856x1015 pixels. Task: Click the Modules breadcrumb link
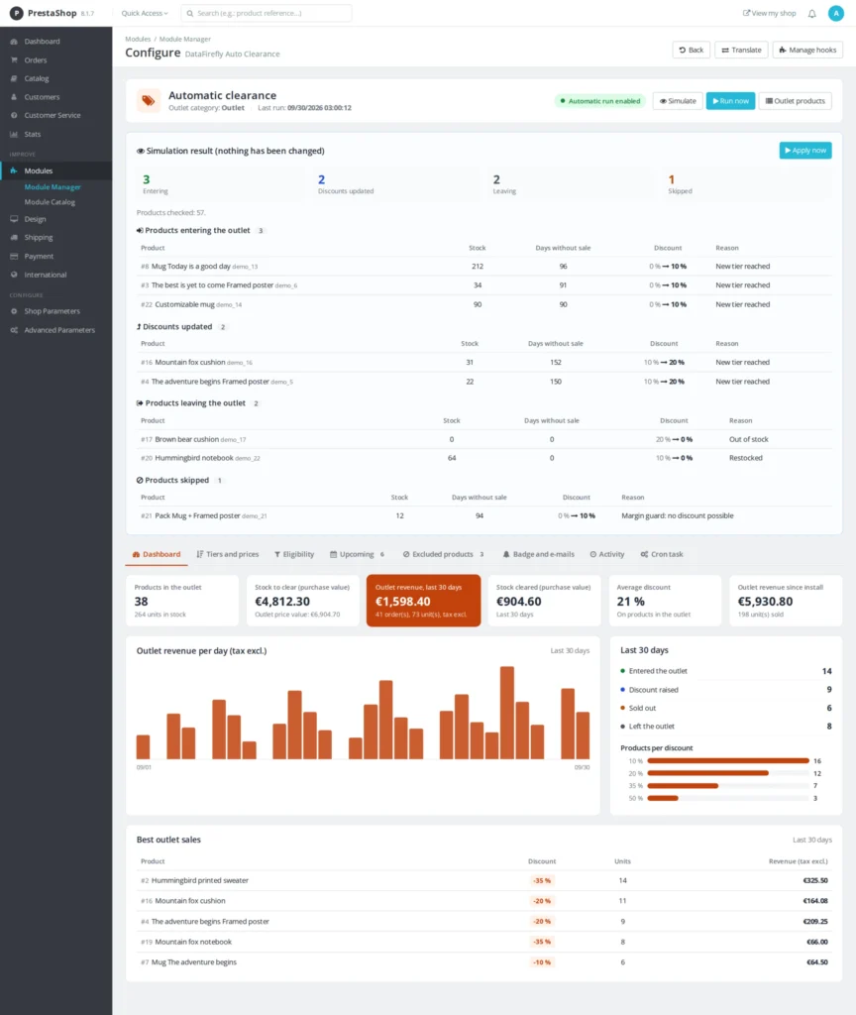138,39
